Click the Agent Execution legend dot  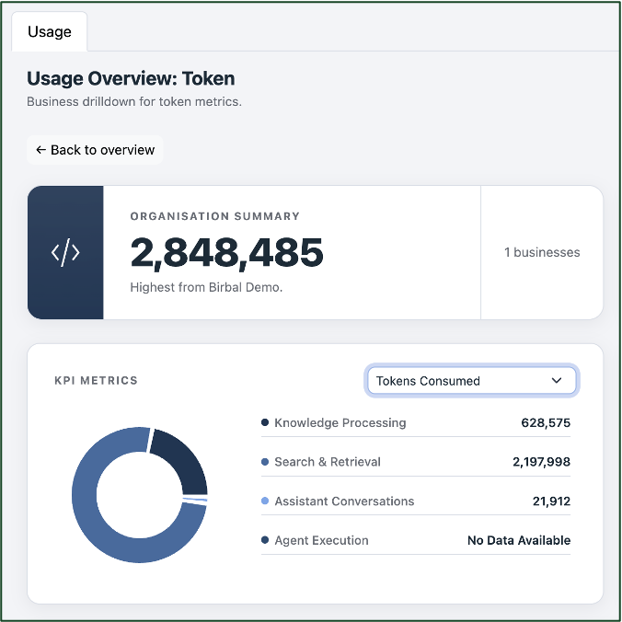(265, 540)
